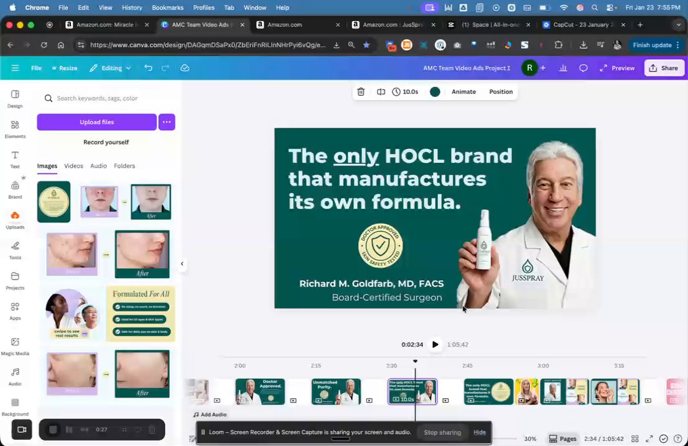The height and width of the screenshot is (446, 688).
Task: Open the help question mark
Action: coord(678,439)
